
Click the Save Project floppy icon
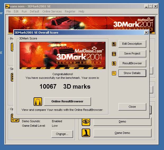(114, 54)
